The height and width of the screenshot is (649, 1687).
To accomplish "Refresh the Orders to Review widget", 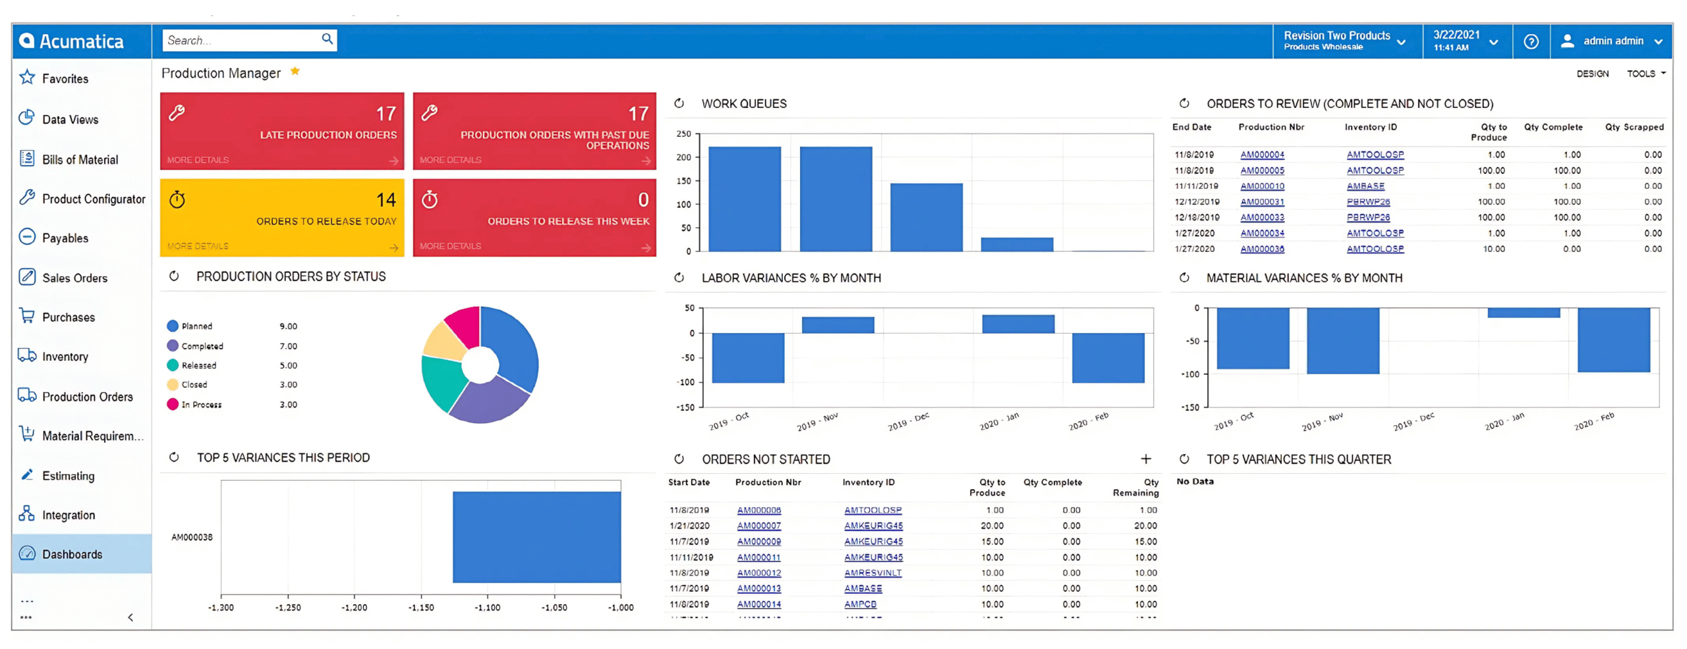I will (1184, 103).
